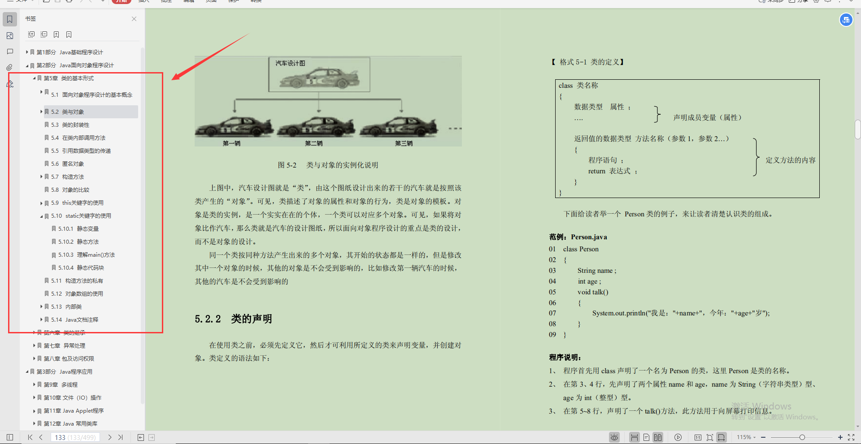Click the zoom slider handle
Viewport: 861px width, 444px height.
pyautogui.click(x=802, y=437)
